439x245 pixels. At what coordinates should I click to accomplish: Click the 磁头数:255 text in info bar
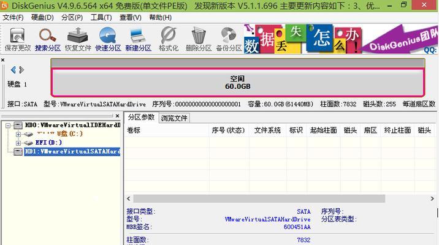tap(380, 104)
